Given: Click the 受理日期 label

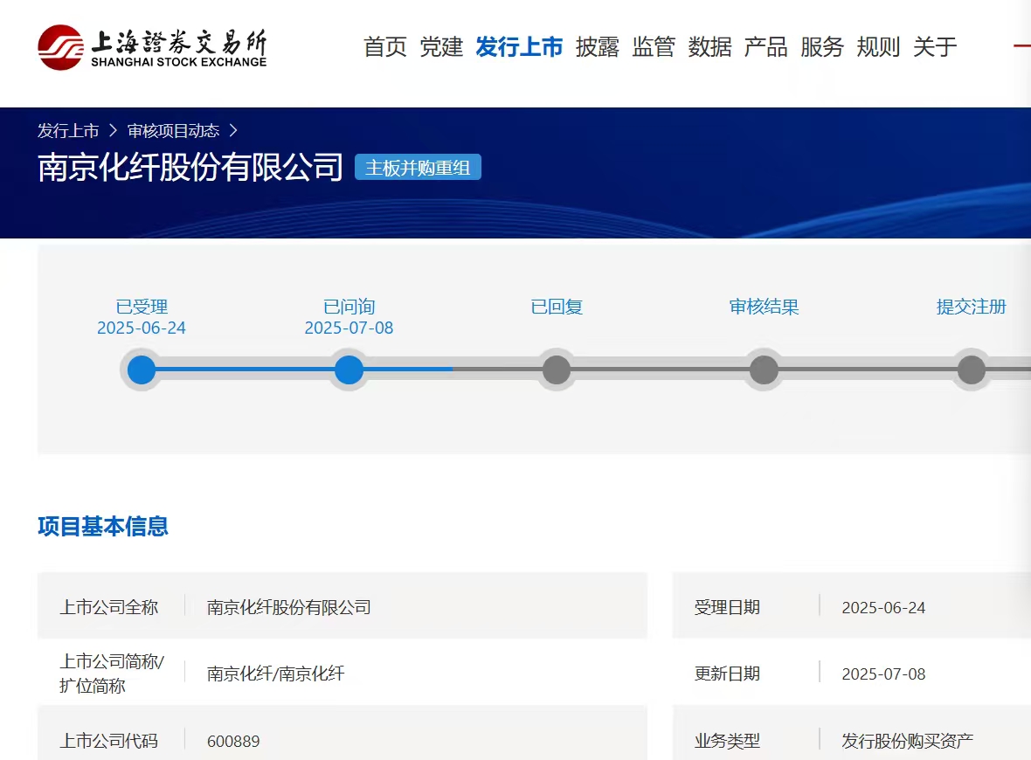Looking at the screenshot, I should [x=727, y=607].
